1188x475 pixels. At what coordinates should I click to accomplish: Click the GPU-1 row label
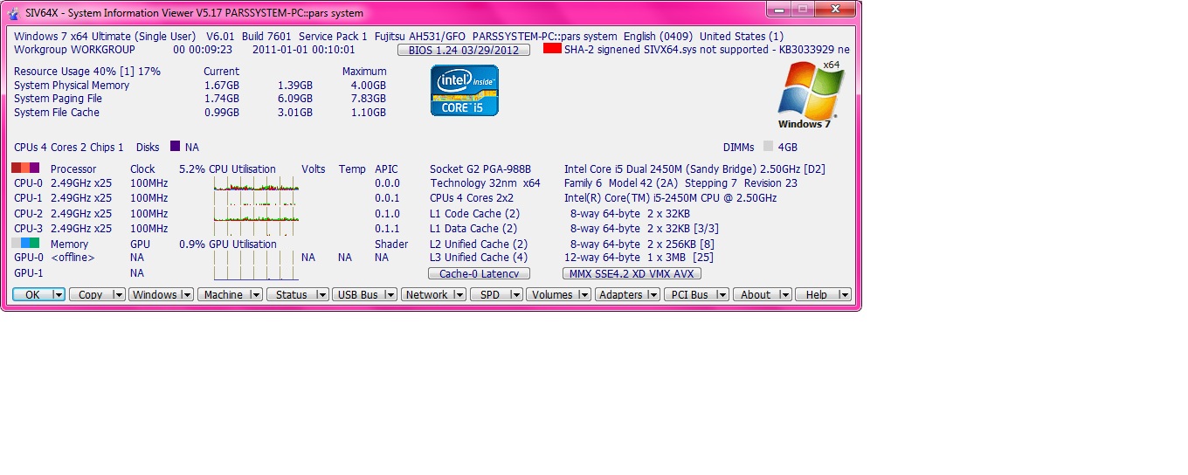28,273
